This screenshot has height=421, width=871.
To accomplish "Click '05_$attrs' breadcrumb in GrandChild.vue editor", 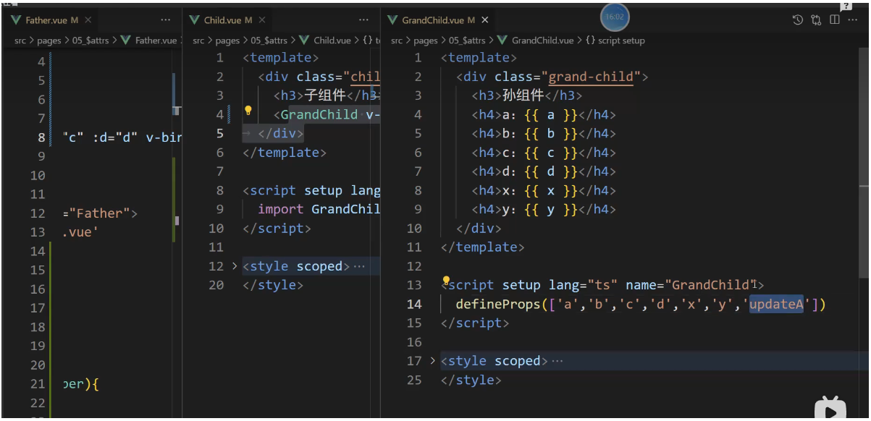I will (467, 41).
